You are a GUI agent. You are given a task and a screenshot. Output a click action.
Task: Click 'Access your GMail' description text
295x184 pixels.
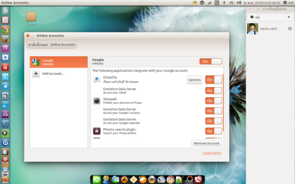(x=115, y=93)
